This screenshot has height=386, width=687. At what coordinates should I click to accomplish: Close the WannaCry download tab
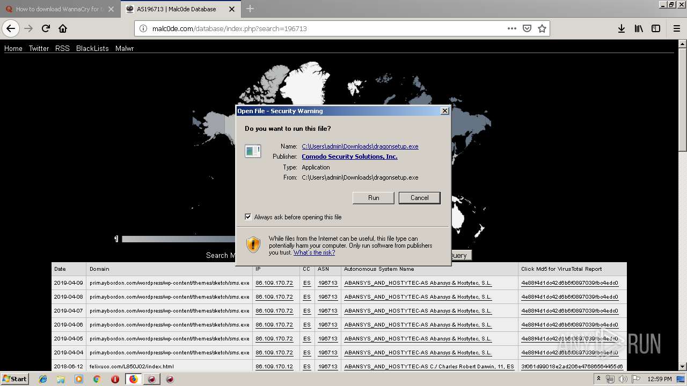click(111, 9)
